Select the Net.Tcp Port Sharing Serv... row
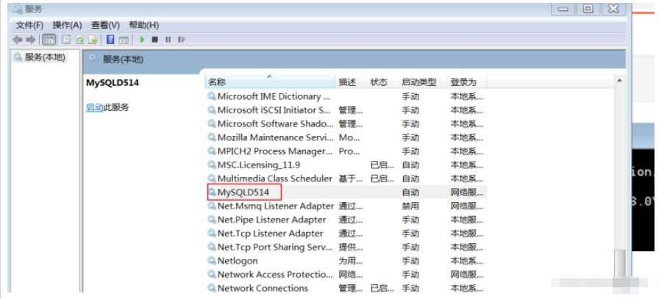The height and width of the screenshot is (299, 667). (x=346, y=247)
